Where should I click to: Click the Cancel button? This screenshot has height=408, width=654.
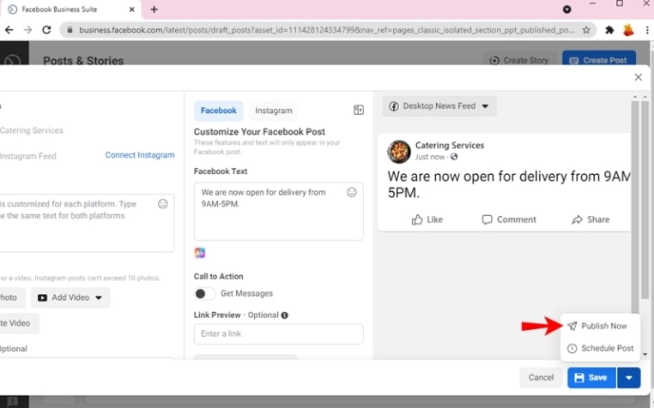tap(541, 378)
